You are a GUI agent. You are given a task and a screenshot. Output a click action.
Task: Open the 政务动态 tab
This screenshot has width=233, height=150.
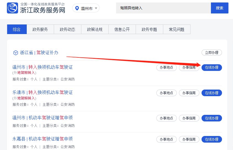(x=68, y=29)
